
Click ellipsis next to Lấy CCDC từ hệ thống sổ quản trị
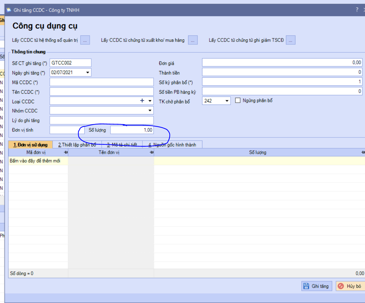pos(85,40)
